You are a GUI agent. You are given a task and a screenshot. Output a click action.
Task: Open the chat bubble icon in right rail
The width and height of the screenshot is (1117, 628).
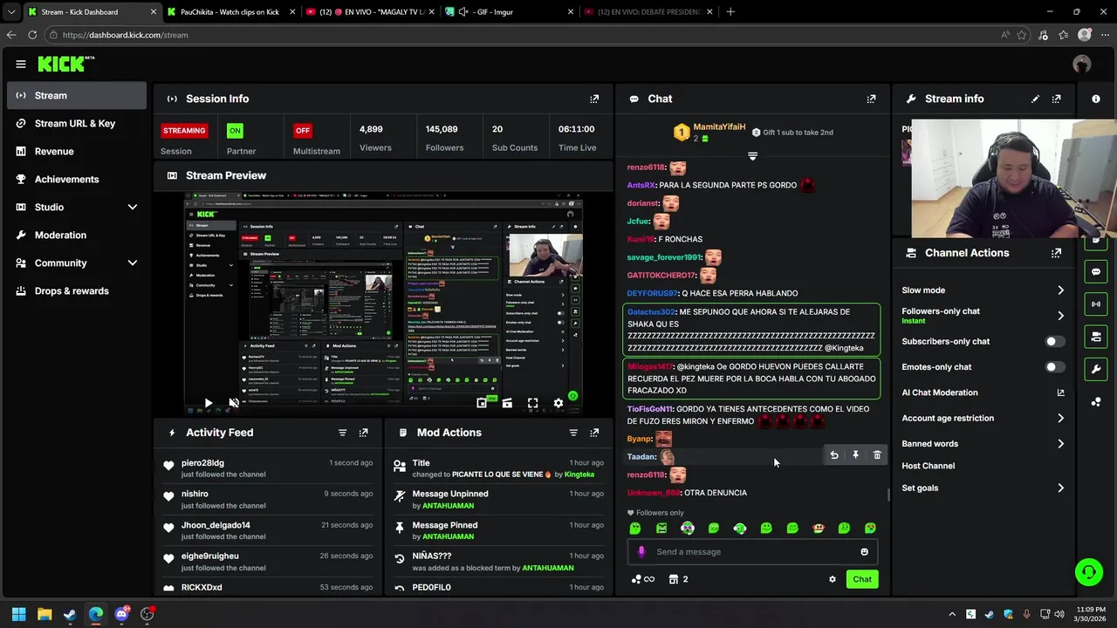(1096, 271)
